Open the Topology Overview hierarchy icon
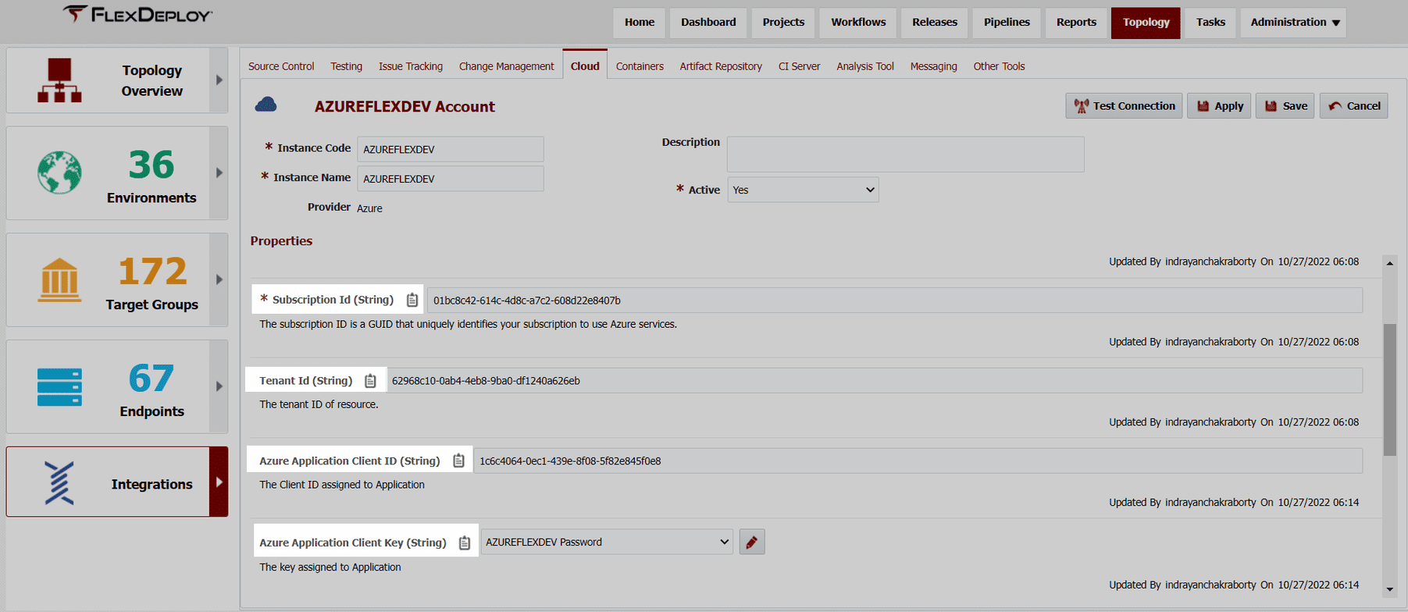This screenshot has width=1408, height=612. (x=59, y=80)
